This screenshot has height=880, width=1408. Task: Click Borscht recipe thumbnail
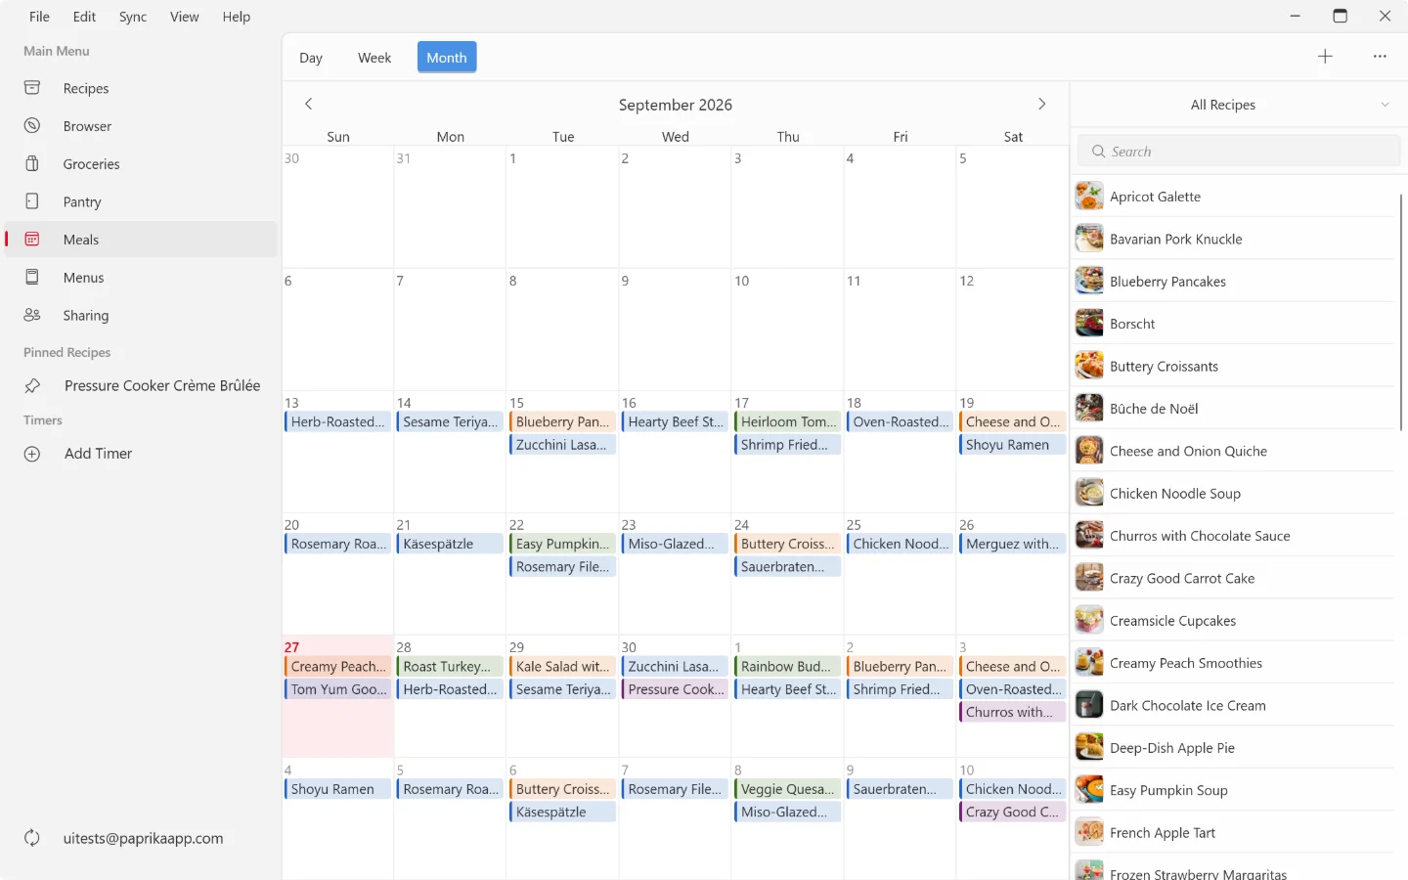[1089, 324]
